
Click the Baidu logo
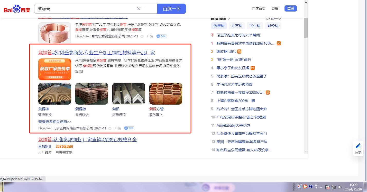pyautogui.click(x=17, y=9)
